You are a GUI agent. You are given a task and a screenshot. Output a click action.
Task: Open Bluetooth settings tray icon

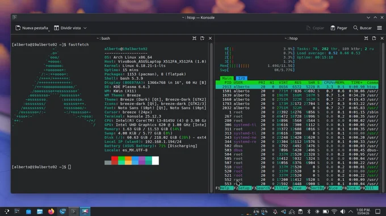[309, 211]
